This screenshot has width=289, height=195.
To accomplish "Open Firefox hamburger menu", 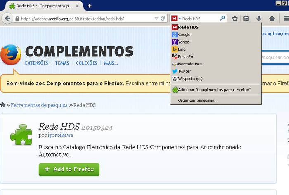I will pos(286,19).
